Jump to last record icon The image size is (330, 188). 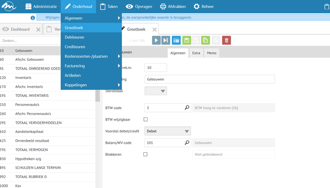(165, 41)
